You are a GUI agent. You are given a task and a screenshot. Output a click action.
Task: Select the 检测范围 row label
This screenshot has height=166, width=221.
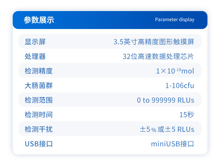tap(39, 100)
